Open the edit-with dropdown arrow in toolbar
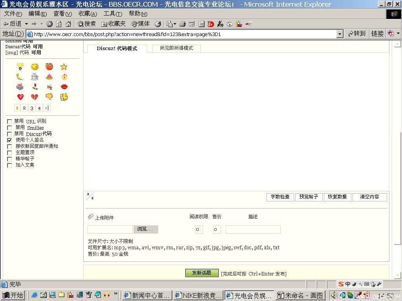Screen dimensions: 402x301 click(x=175, y=24)
